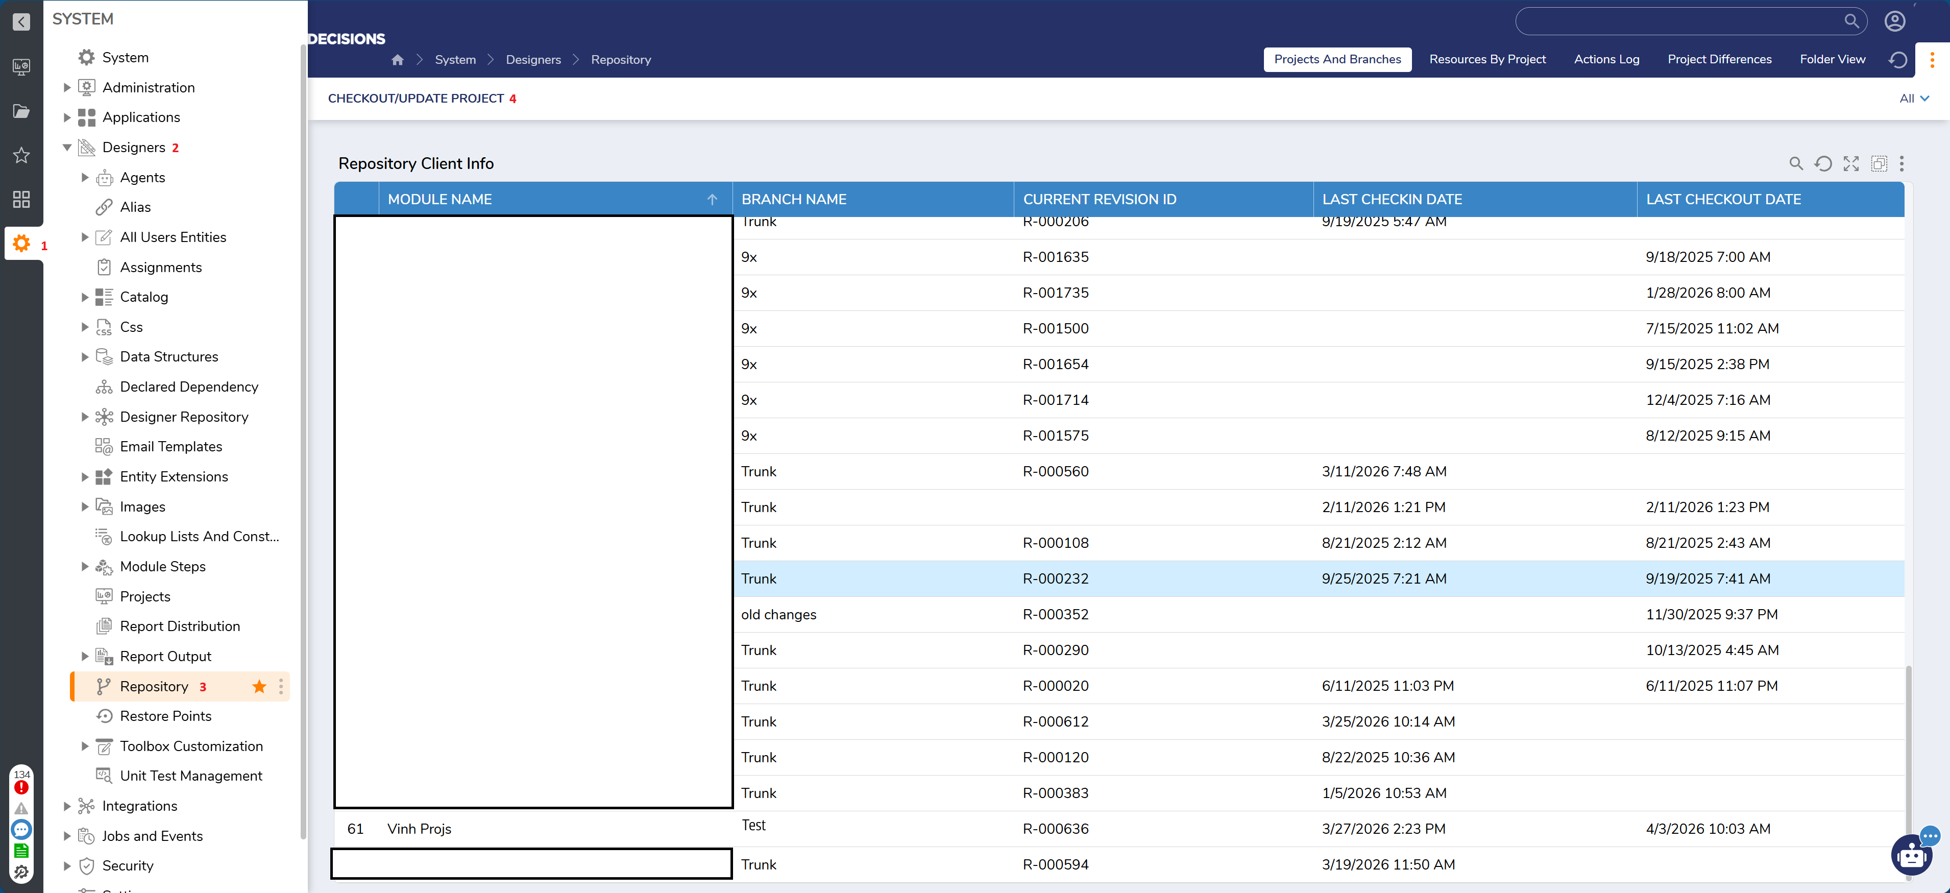Sort by Module Name column header
Screen dimensions: 1950x893
(440, 199)
